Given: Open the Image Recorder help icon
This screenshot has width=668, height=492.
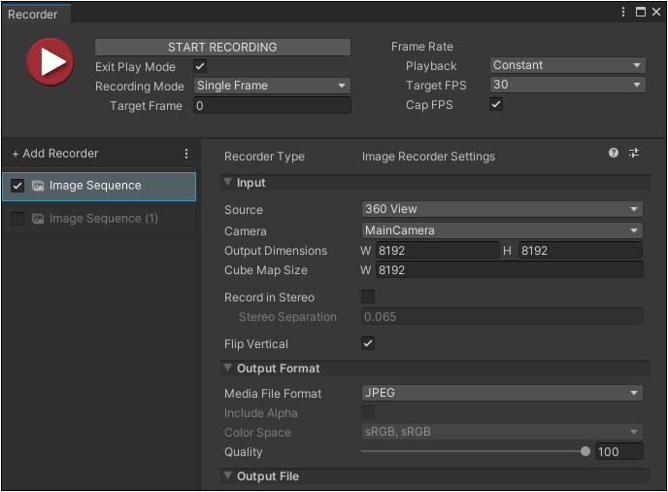Looking at the screenshot, I should coord(614,154).
